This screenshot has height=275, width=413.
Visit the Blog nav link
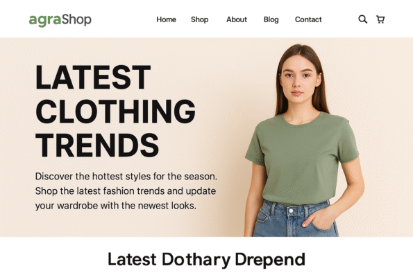[271, 19]
